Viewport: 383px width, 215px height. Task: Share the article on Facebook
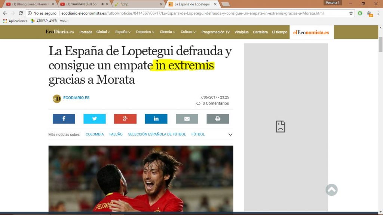(64, 118)
